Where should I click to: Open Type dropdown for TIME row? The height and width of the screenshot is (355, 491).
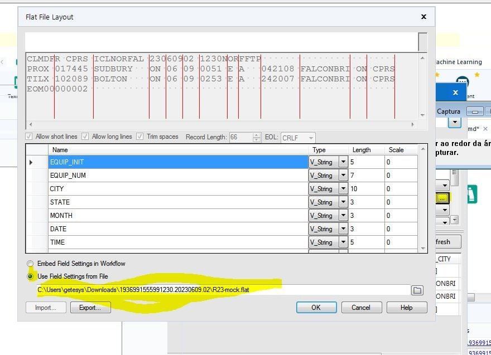pyautogui.click(x=343, y=242)
